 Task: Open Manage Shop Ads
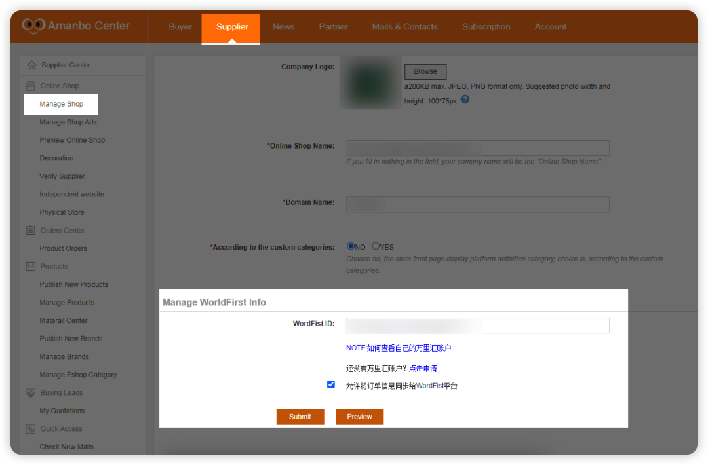pos(68,122)
